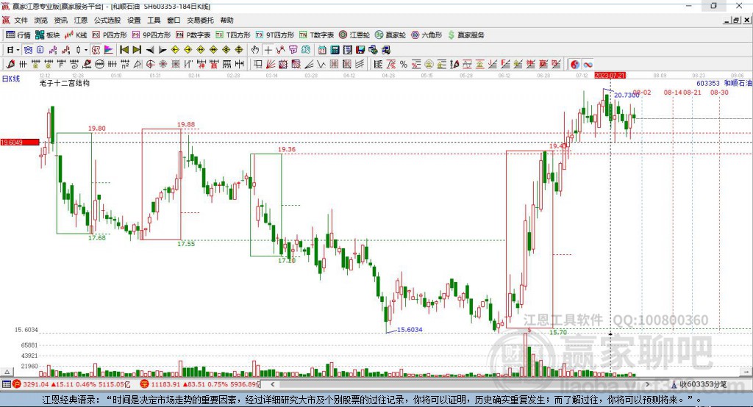Screen dimensions: 753x407
Task: Click the 日K线 period label
Action: [11, 79]
